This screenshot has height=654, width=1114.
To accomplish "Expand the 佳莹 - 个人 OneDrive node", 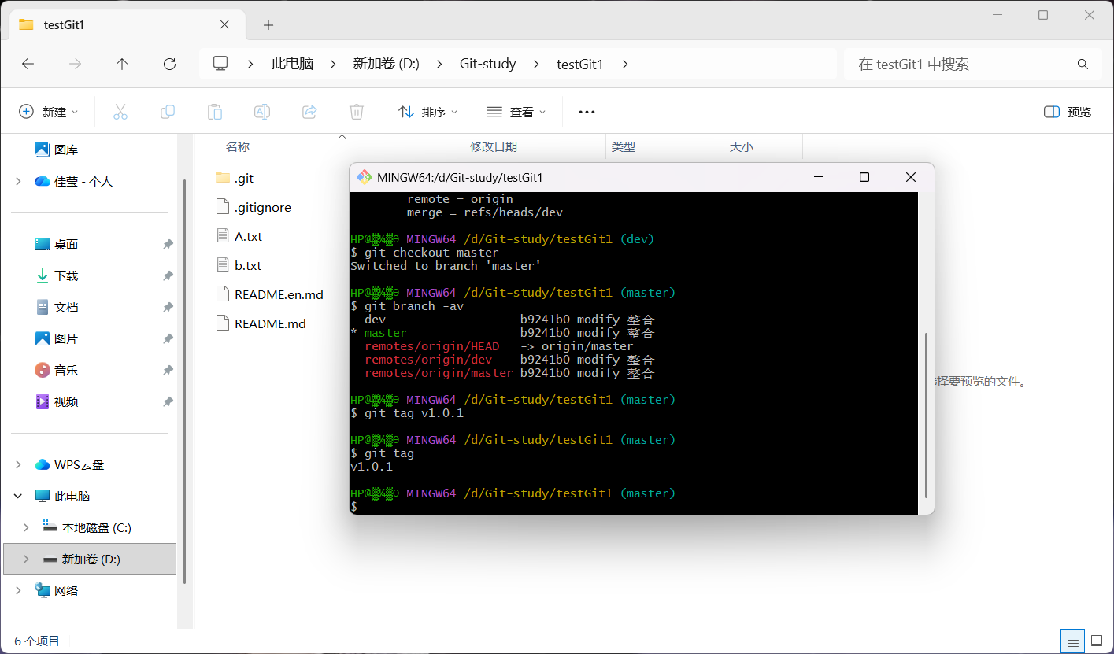I will click(x=18, y=181).
